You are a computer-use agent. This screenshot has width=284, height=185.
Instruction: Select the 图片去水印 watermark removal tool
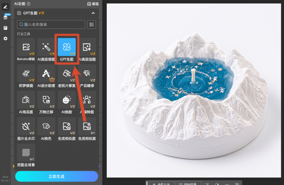26,129
